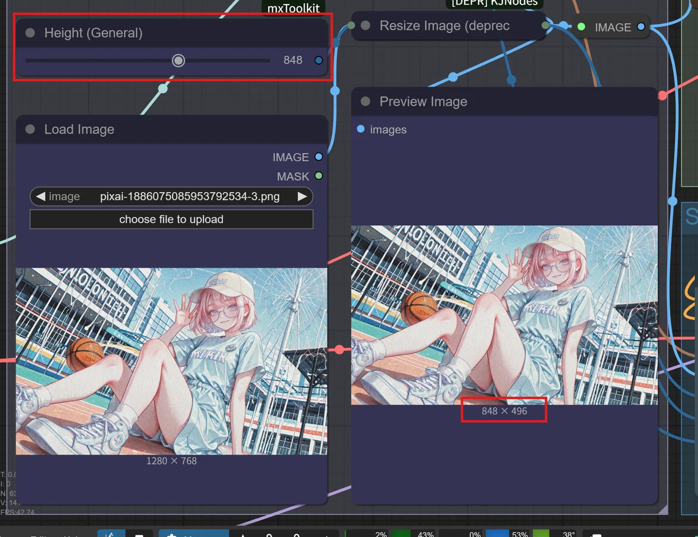Click the Preview Image 'images' input port
Viewport: 698px width, 537px height.
[361, 129]
